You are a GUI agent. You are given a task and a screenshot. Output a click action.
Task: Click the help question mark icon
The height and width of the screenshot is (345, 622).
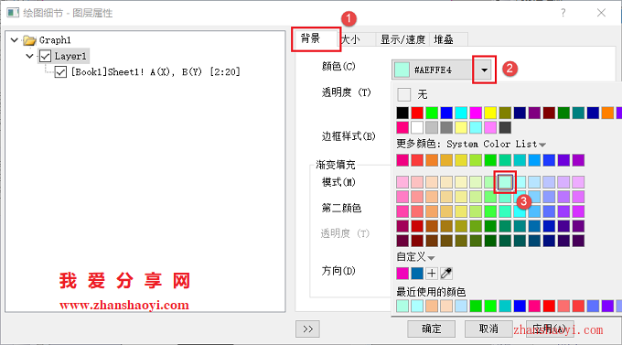(x=563, y=13)
